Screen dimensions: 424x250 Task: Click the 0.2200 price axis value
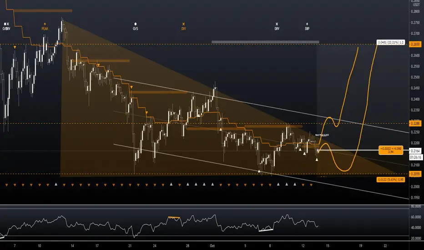click(415, 143)
